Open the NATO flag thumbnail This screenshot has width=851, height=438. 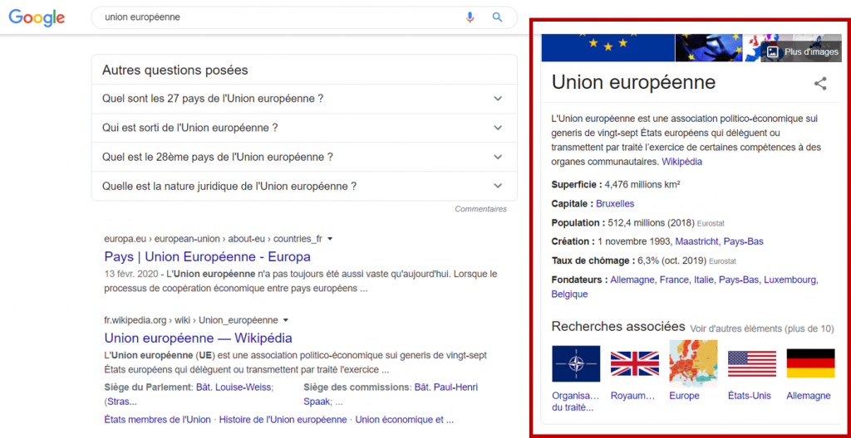click(x=576, y=363)
